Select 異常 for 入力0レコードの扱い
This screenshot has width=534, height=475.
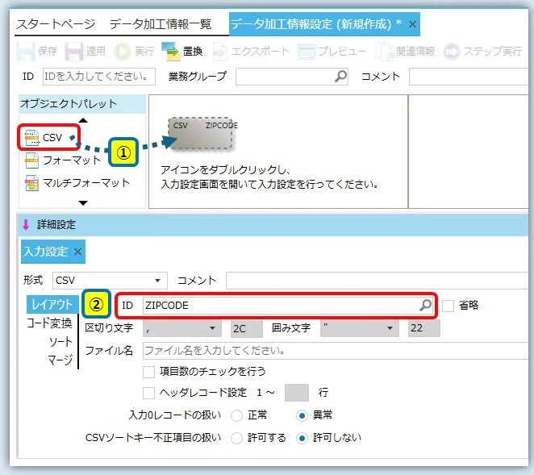[302, 415]
